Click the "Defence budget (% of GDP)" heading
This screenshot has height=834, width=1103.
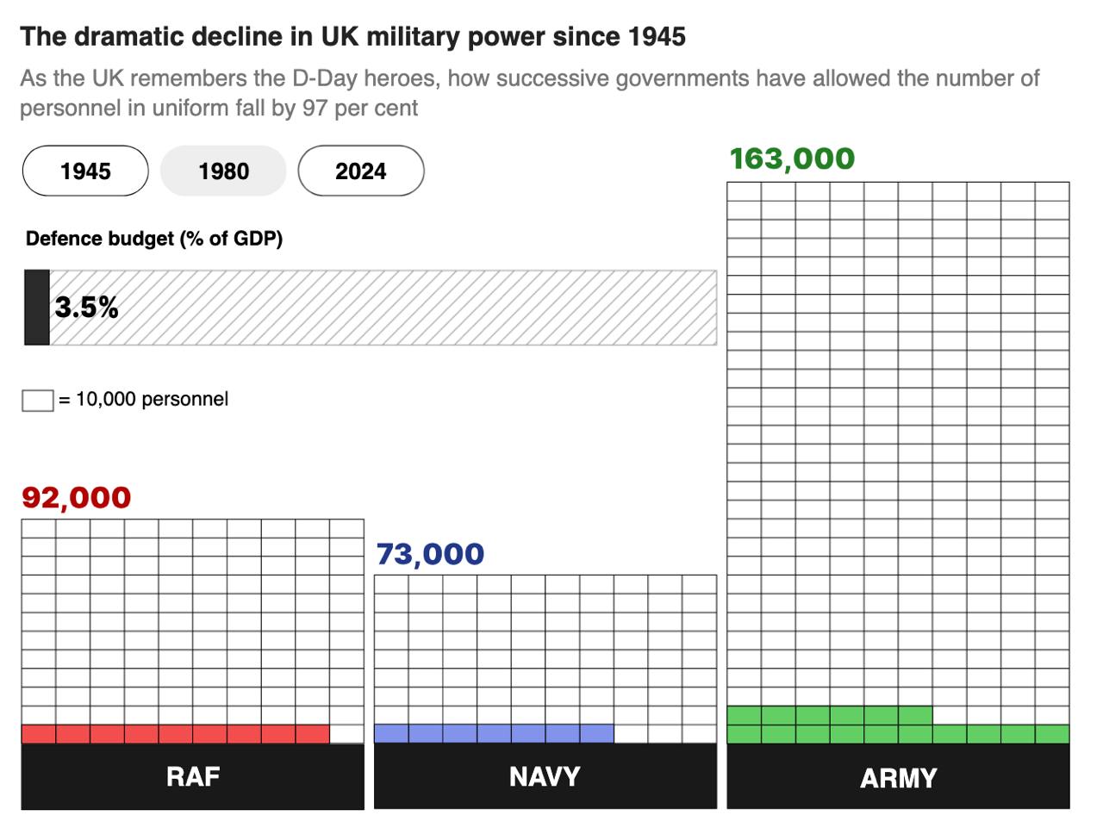154,239
